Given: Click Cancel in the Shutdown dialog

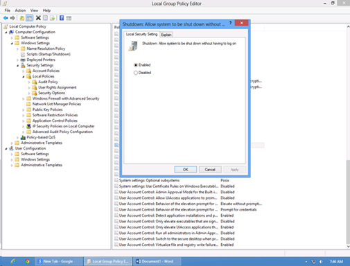Looking at the screenshot, I should click(x=210, y=170).
